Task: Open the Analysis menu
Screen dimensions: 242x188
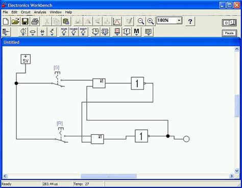Action: pyautogui.click(x=40, y=12)
